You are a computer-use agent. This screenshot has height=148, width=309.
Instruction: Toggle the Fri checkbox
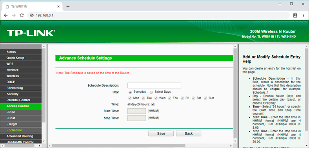tap(182, 98)
